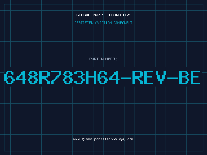The height and width of the screenshot is (155, 207).
Task: Open the www.globalpartstechnology.com link
Action: 103,139
